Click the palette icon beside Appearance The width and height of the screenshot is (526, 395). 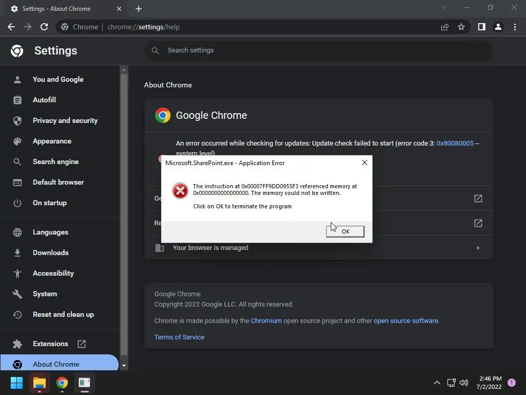[x=17, y=141]
